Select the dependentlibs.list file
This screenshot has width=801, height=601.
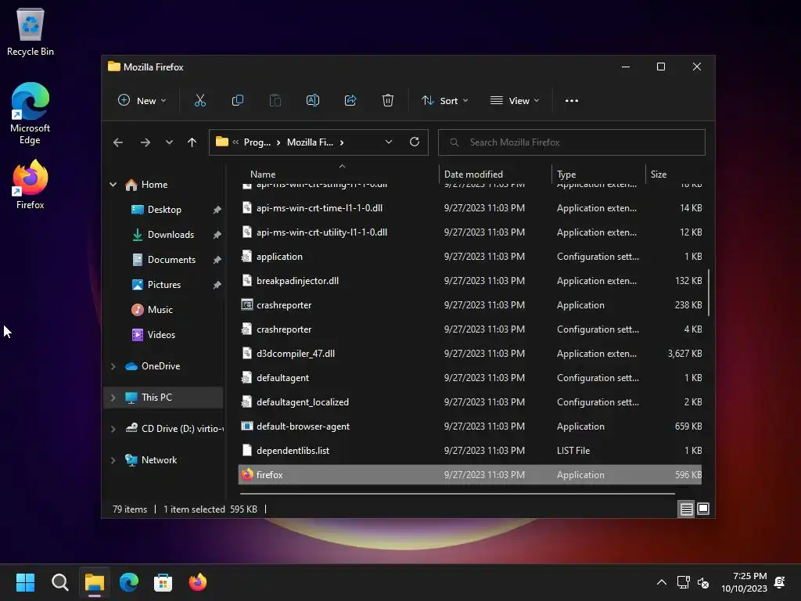tap(470, 451)
